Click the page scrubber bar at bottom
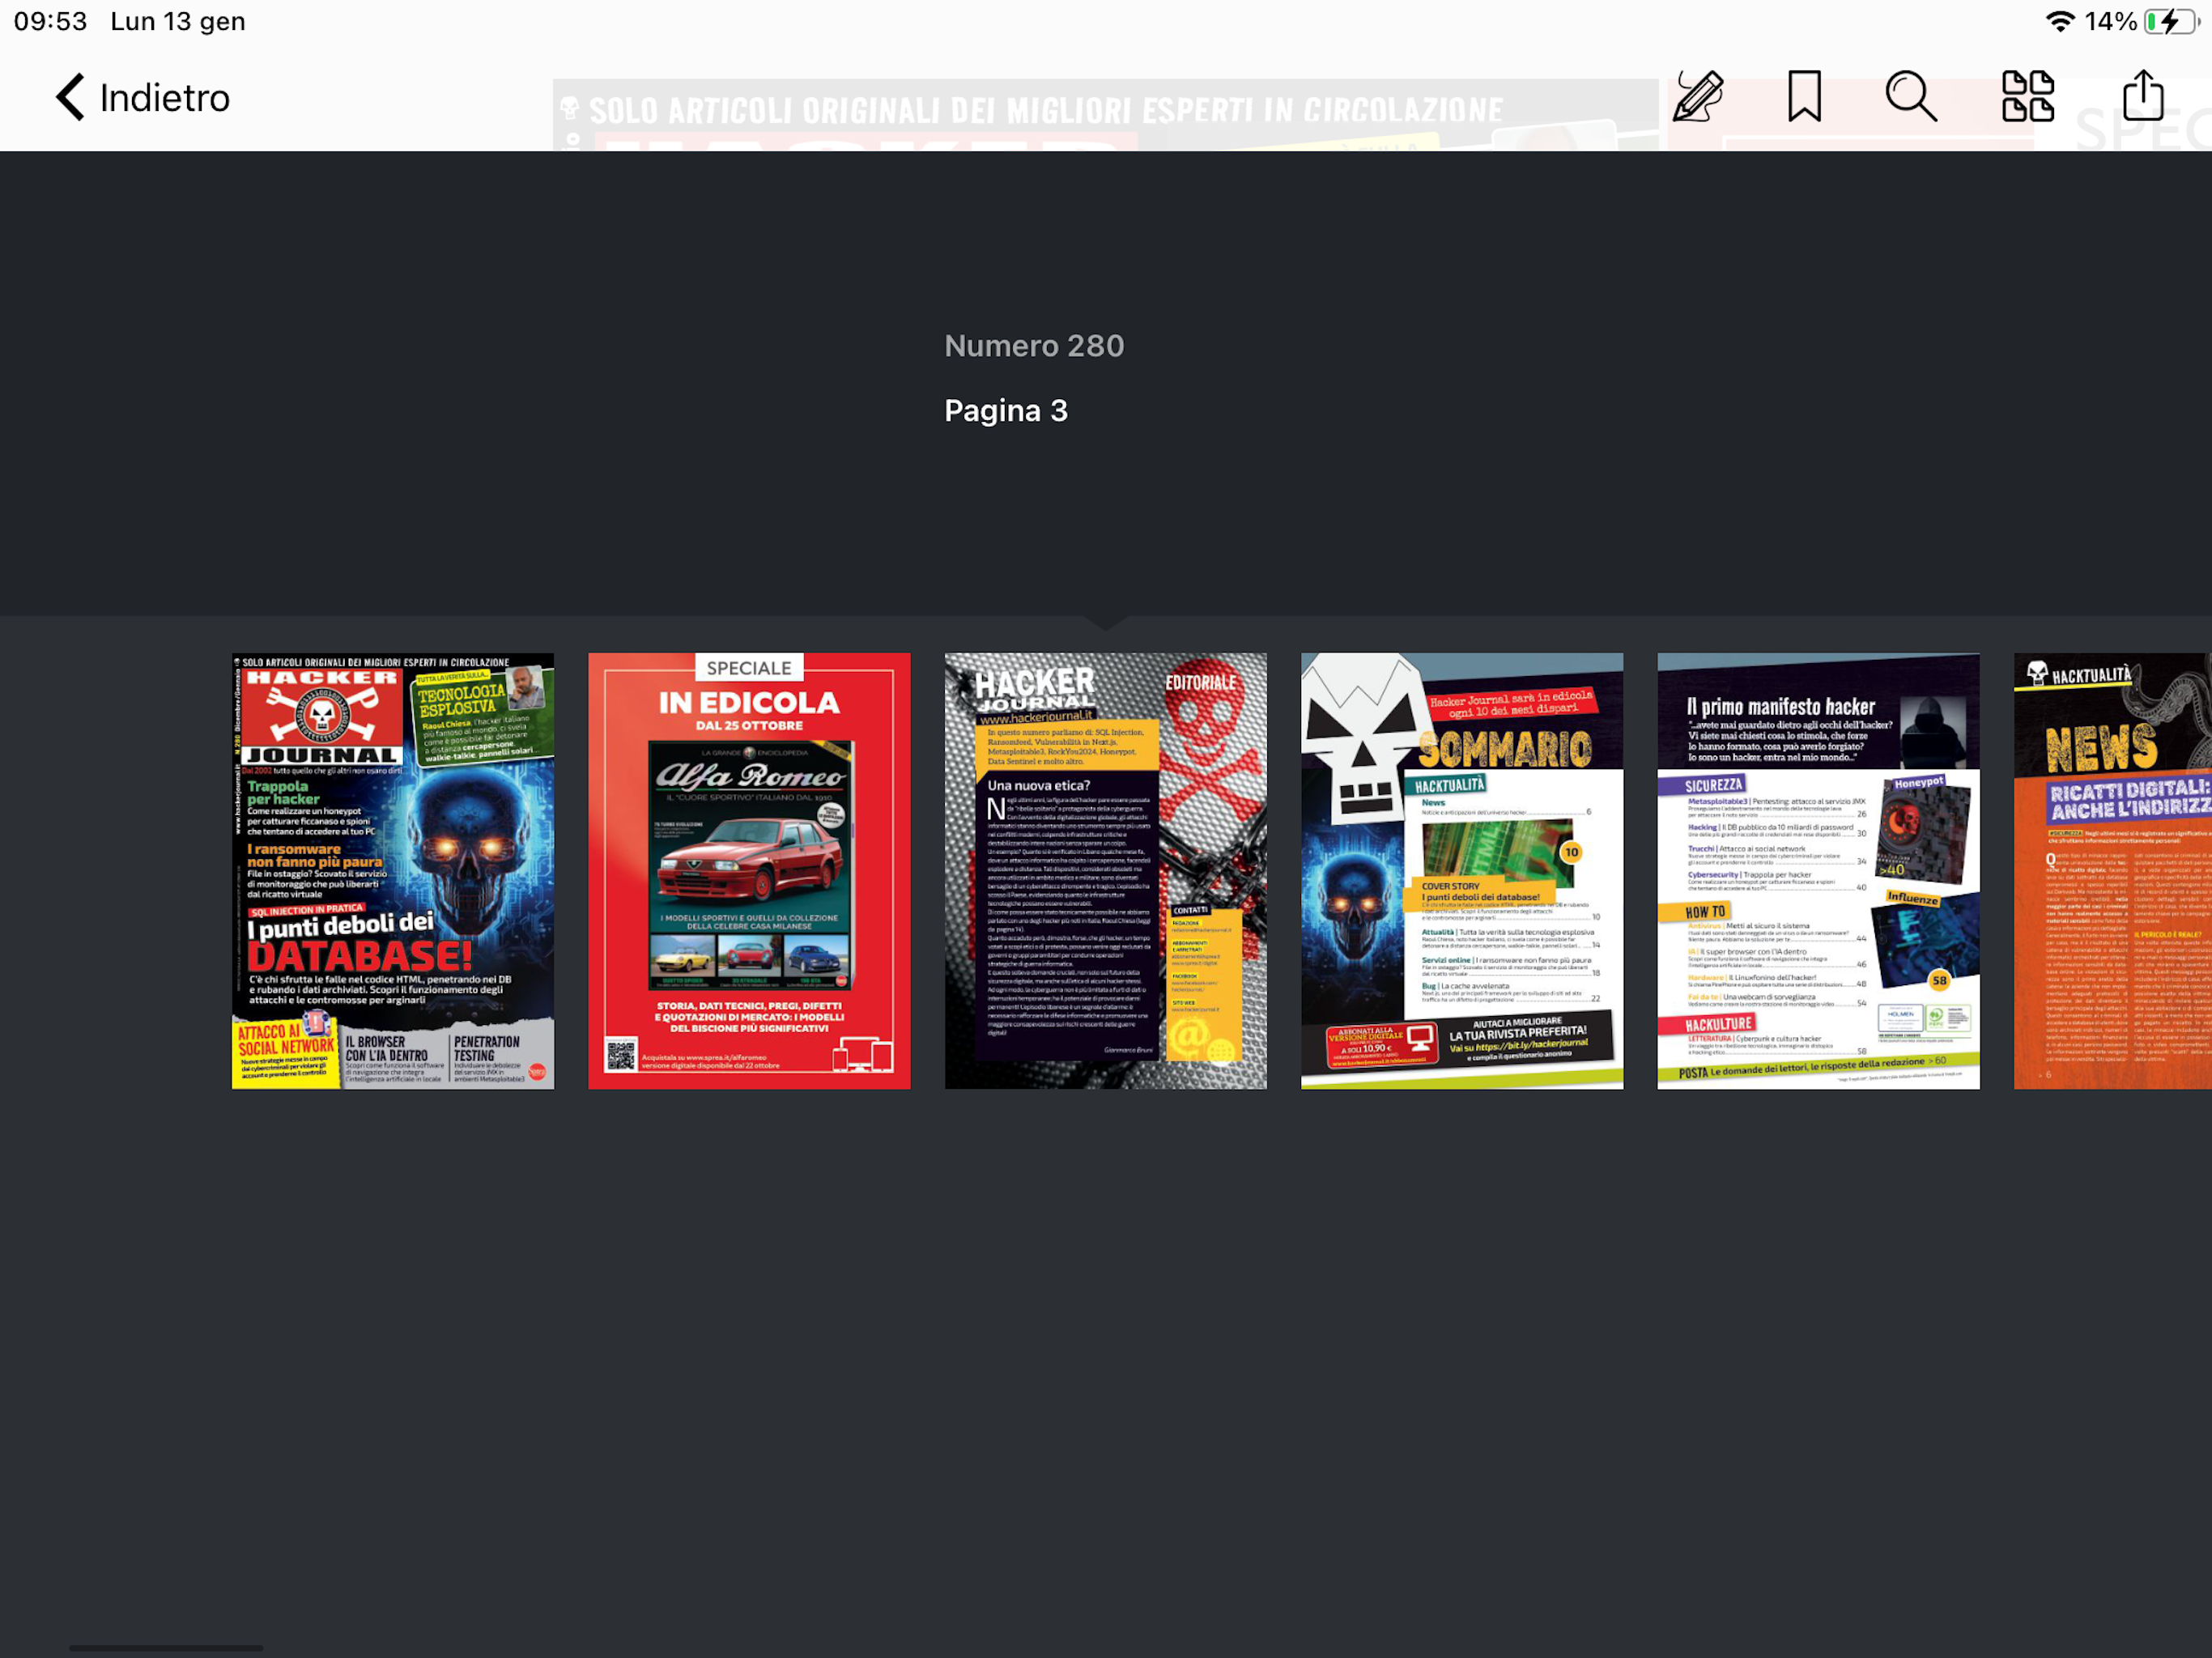The image size is (2212, 1658). 166,1647
